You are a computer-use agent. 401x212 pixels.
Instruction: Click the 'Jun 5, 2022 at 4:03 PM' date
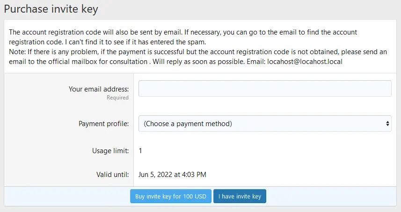pos(172,175)
